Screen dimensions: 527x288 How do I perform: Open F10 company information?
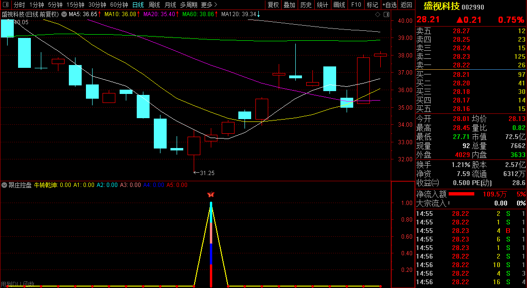pos(356,5)
